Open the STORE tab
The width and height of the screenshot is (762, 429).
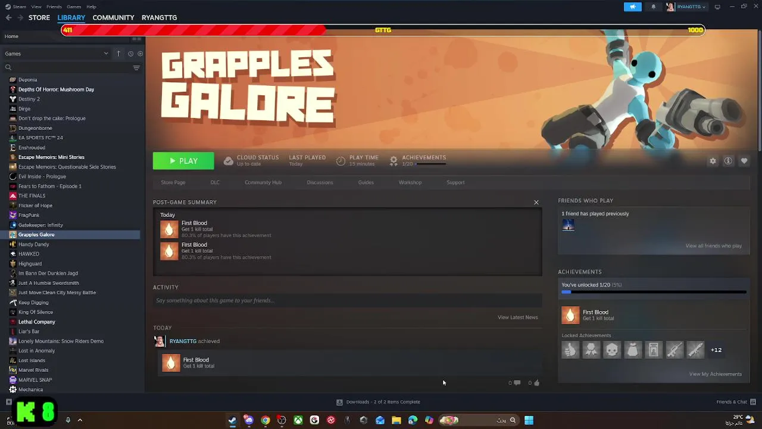click(x=39, y=17)
